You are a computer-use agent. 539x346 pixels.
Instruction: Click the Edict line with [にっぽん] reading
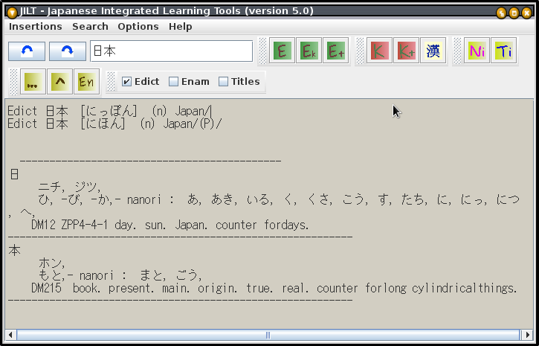click(x=109, y=112)
